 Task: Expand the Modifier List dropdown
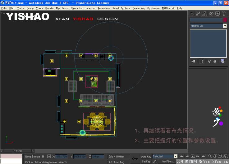point(225,26)
